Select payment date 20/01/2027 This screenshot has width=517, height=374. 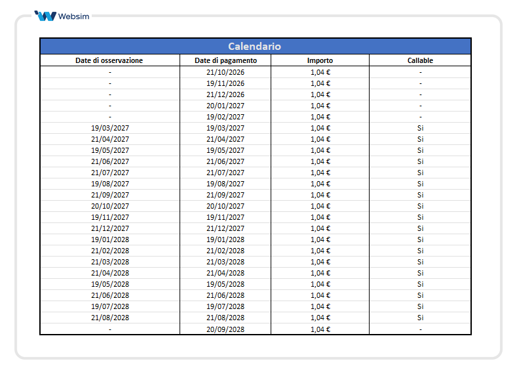(x=225, y=106)
